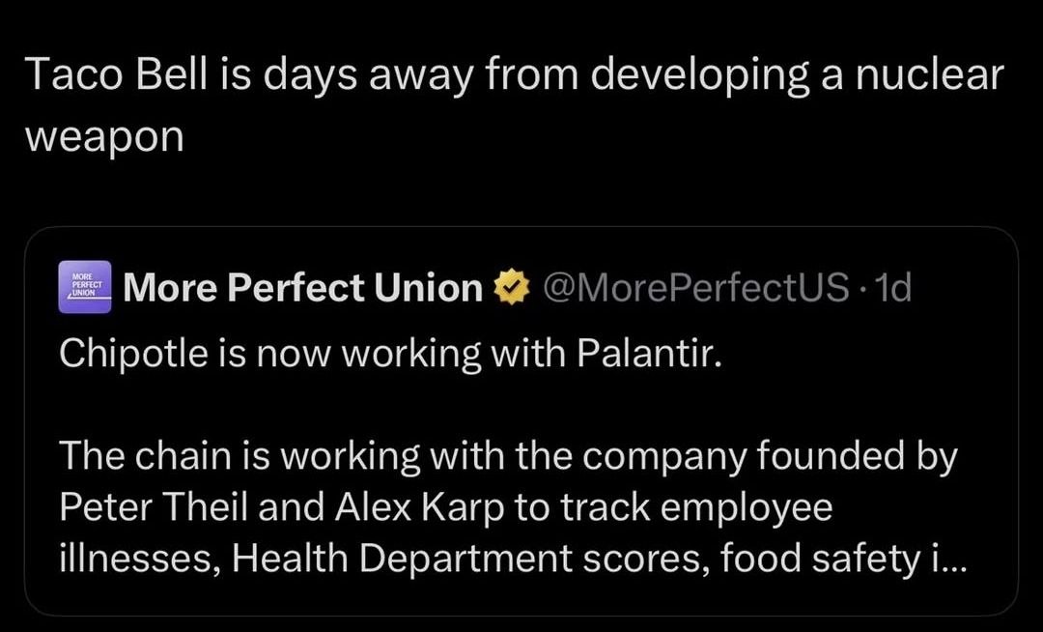Open the @MorePerfectUS handle
1043x632 pixels.
[696, 287]
